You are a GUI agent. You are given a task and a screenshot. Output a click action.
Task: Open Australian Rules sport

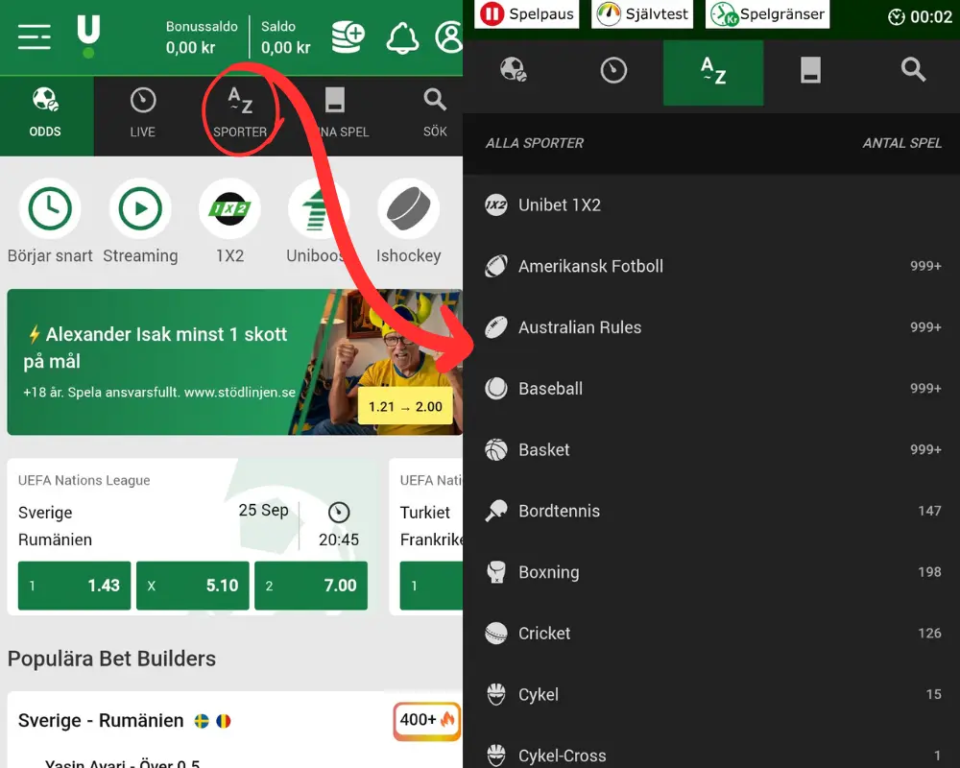click(x=711, y=327)
